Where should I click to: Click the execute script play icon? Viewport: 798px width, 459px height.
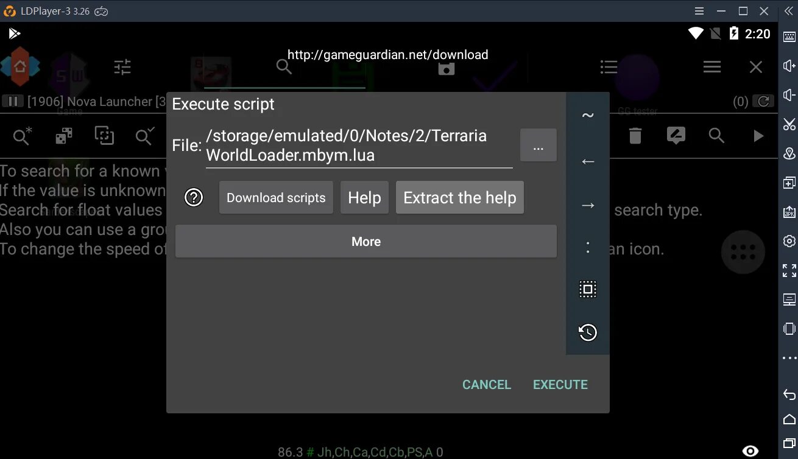click(x=758, y=136)
